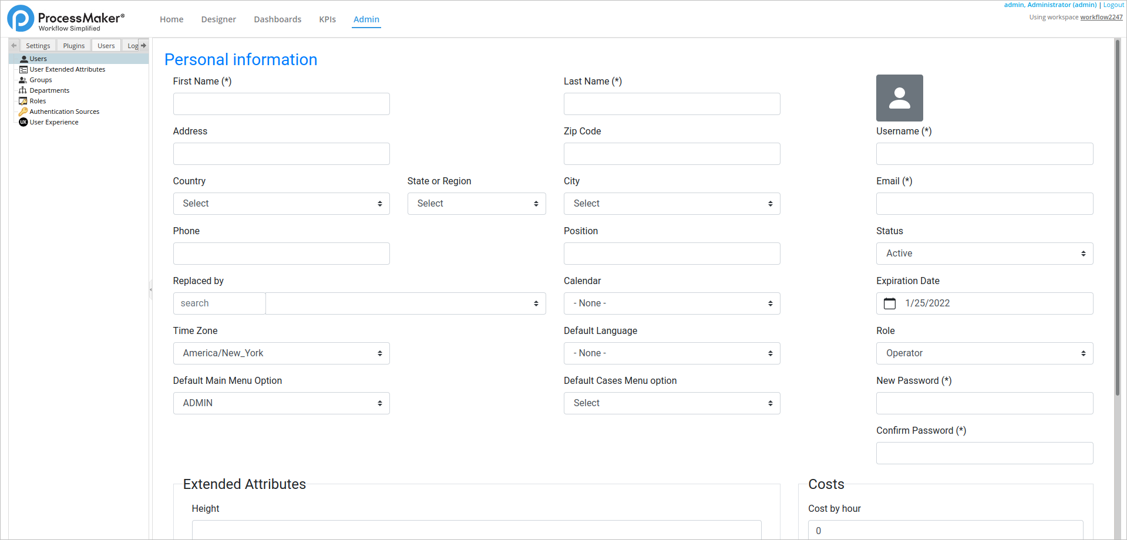The image size is (1127, 540).
Task: Click the Authentication Sources key icon
Action: [23, 112]
